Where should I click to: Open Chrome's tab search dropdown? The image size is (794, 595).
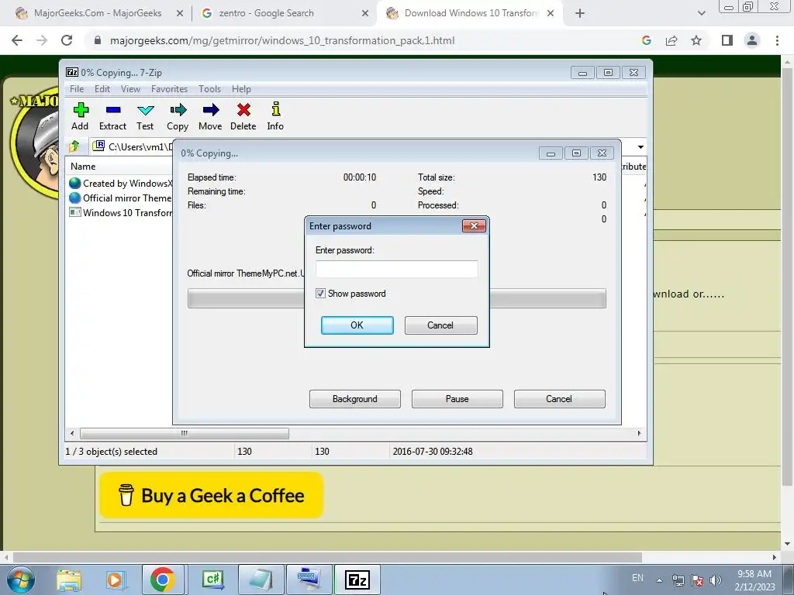[701, 14]
